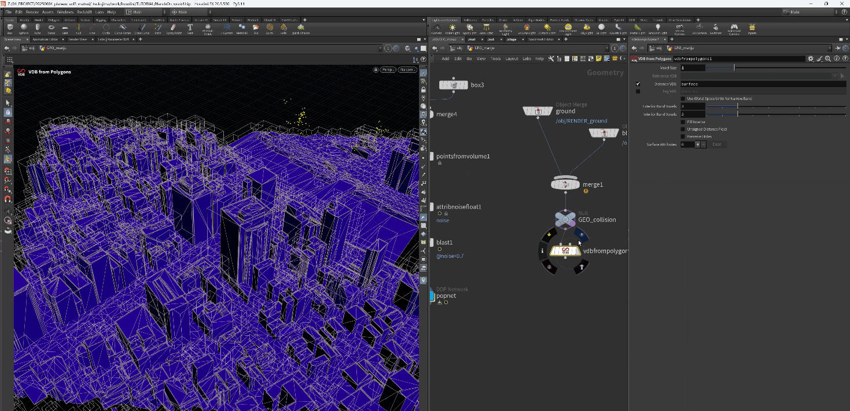Viewport: 850px width, 411px height.
Task: Select the Sphere shelf tool
Action: tap(24, 28)
